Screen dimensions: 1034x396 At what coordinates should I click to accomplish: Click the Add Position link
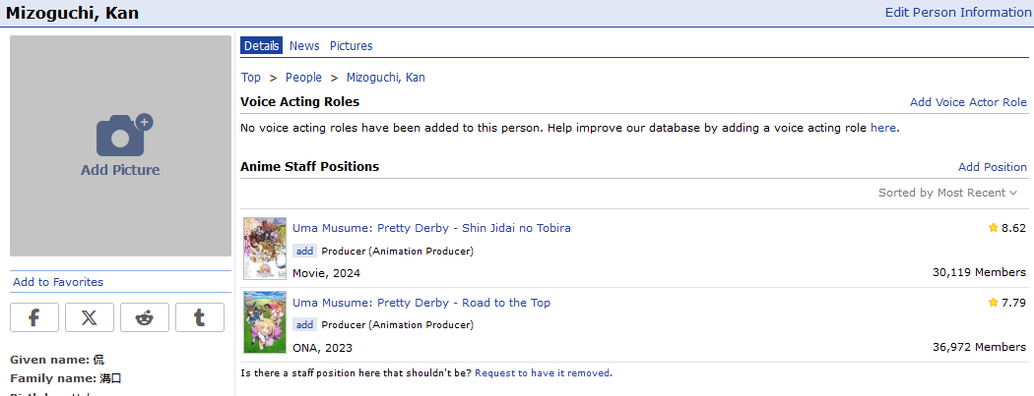pyautogui.click(x=992, y=167)
